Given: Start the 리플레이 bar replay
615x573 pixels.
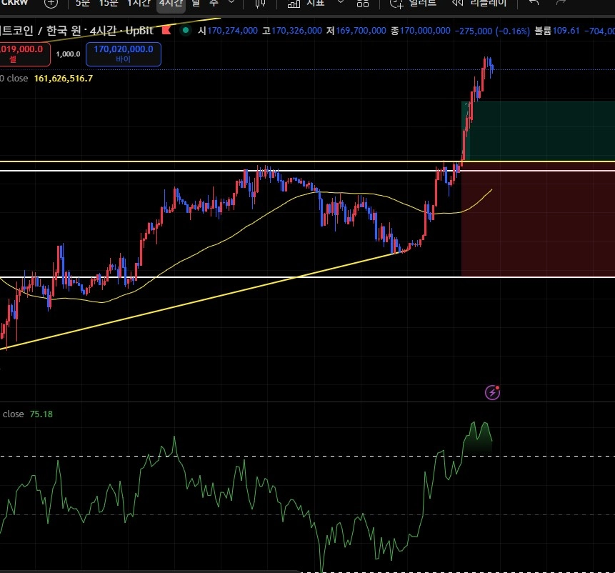Looking at the screenshot, I should (x=479, y=4).
